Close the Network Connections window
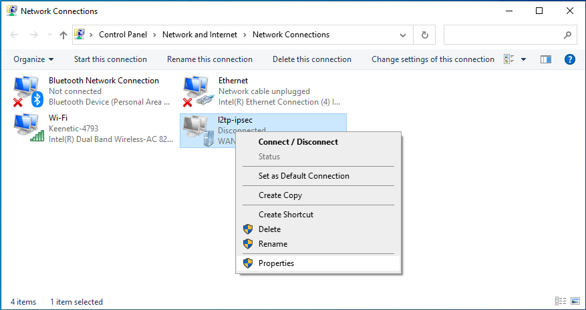This screenshot has width=586, height=310. (x=569, y=11)
